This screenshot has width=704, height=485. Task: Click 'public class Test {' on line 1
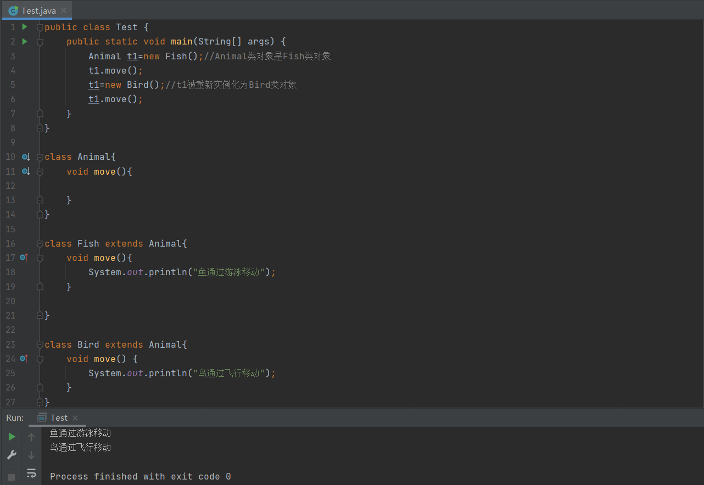(97, 27)
